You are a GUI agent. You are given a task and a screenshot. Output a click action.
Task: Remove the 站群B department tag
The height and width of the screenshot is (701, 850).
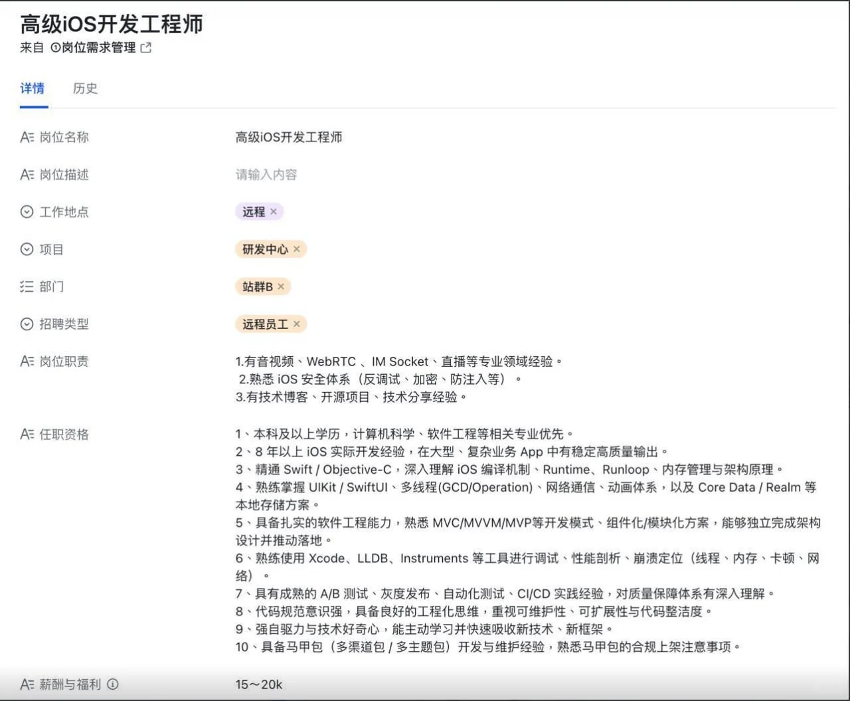281,286
